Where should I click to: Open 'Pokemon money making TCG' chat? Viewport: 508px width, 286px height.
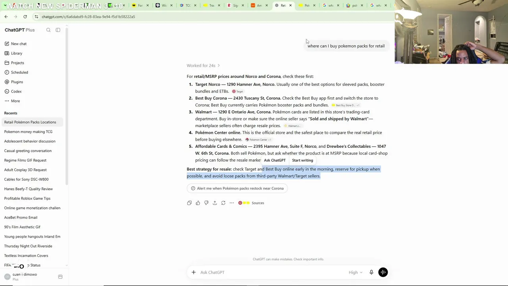[32, 132]
